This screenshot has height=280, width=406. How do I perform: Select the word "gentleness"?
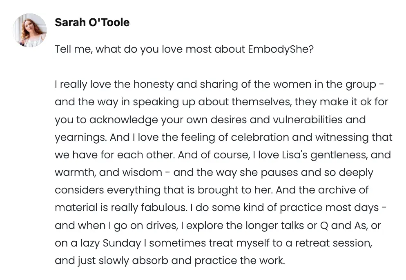point(344,155)
